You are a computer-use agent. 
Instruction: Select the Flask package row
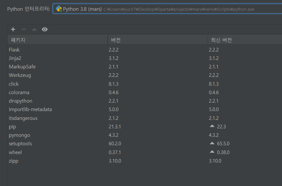[x=145, y=50]
